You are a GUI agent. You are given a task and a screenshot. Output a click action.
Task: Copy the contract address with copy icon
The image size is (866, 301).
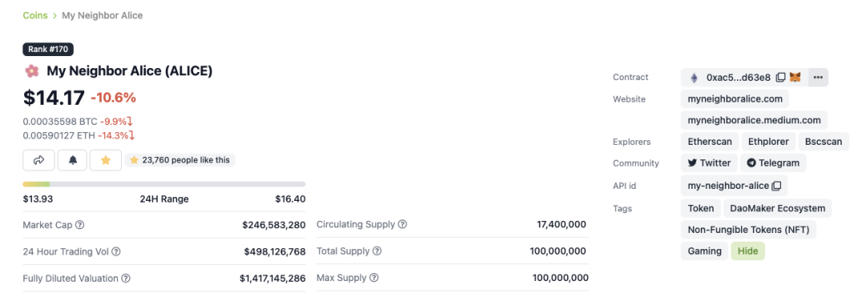780,78
